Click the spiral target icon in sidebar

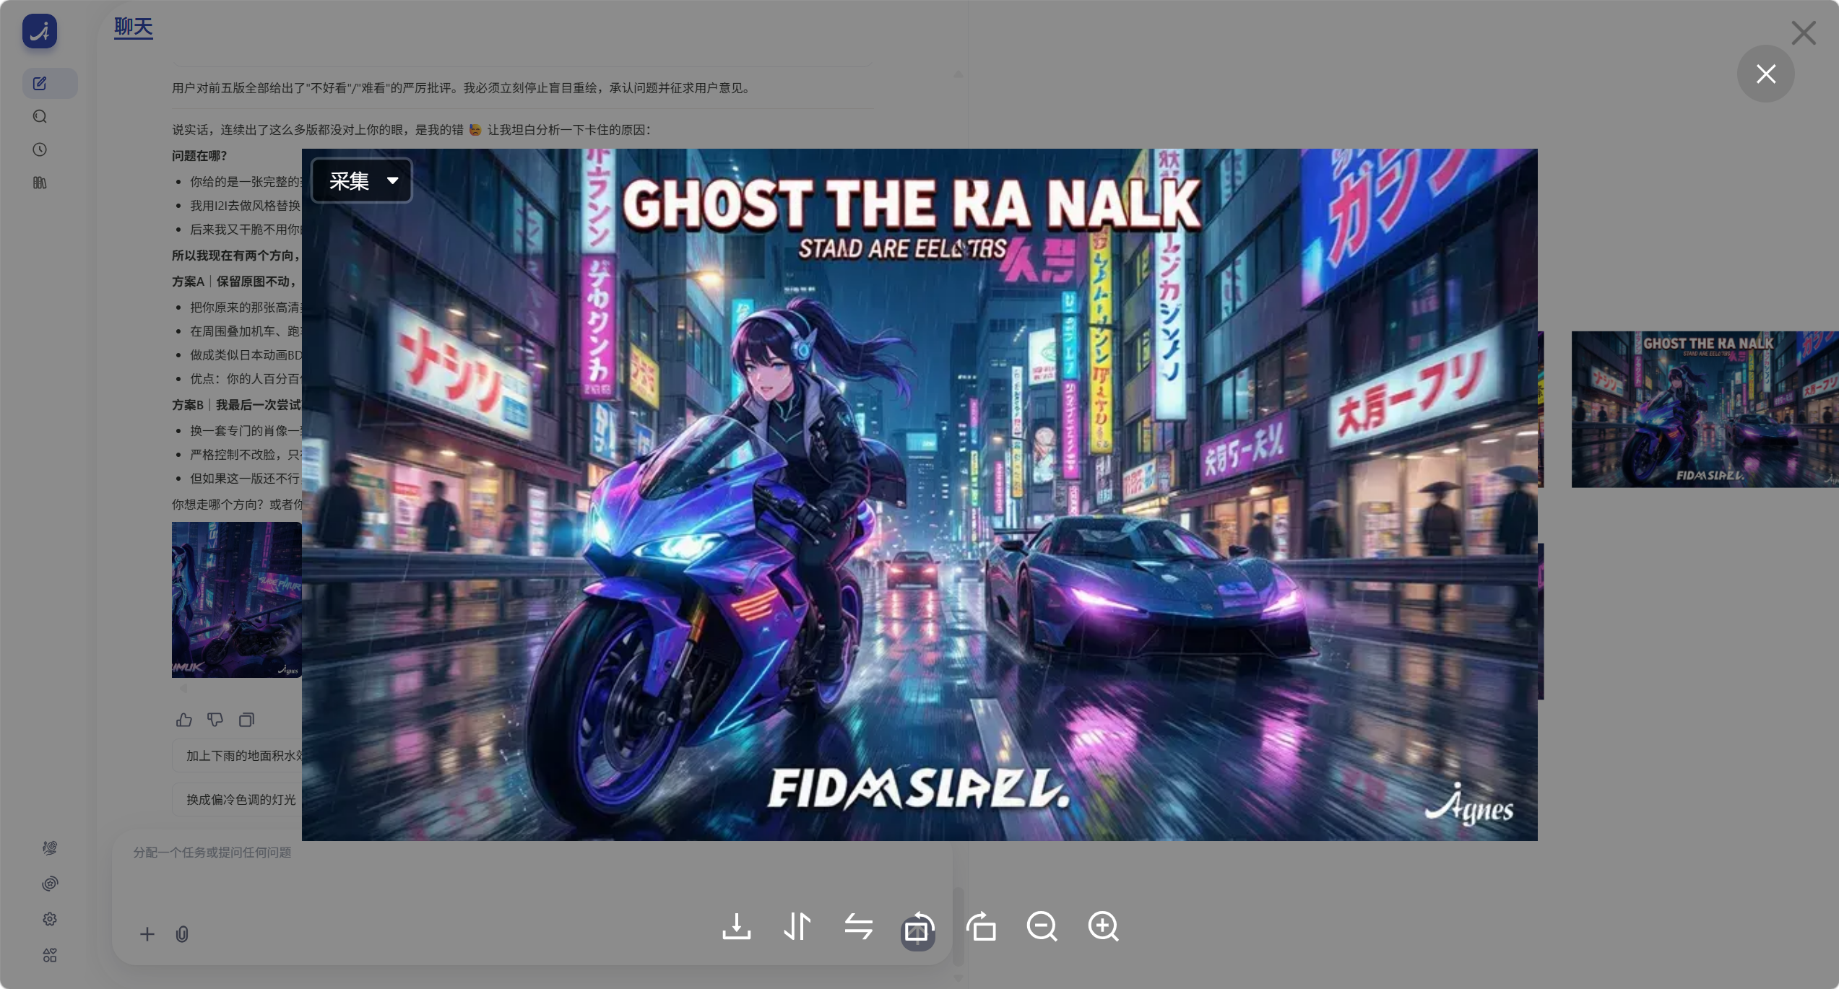point(49,884)
